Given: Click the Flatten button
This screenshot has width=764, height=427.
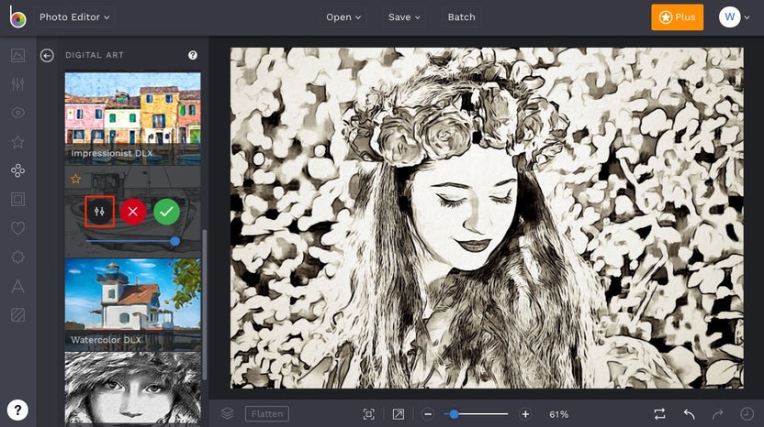Looking at the screenshot, I should [267, 414].
